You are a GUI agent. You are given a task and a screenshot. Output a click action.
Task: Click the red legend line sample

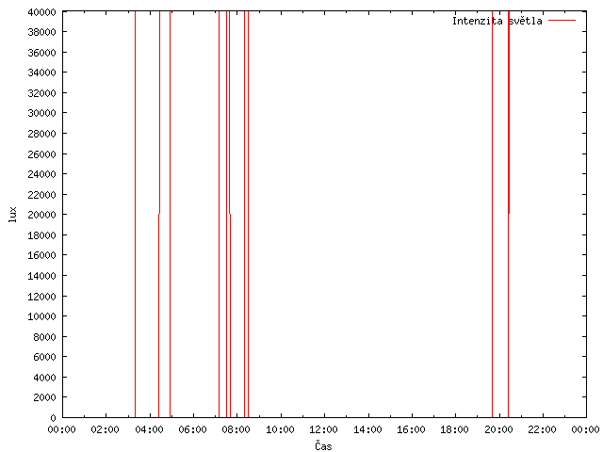[562, 21]
